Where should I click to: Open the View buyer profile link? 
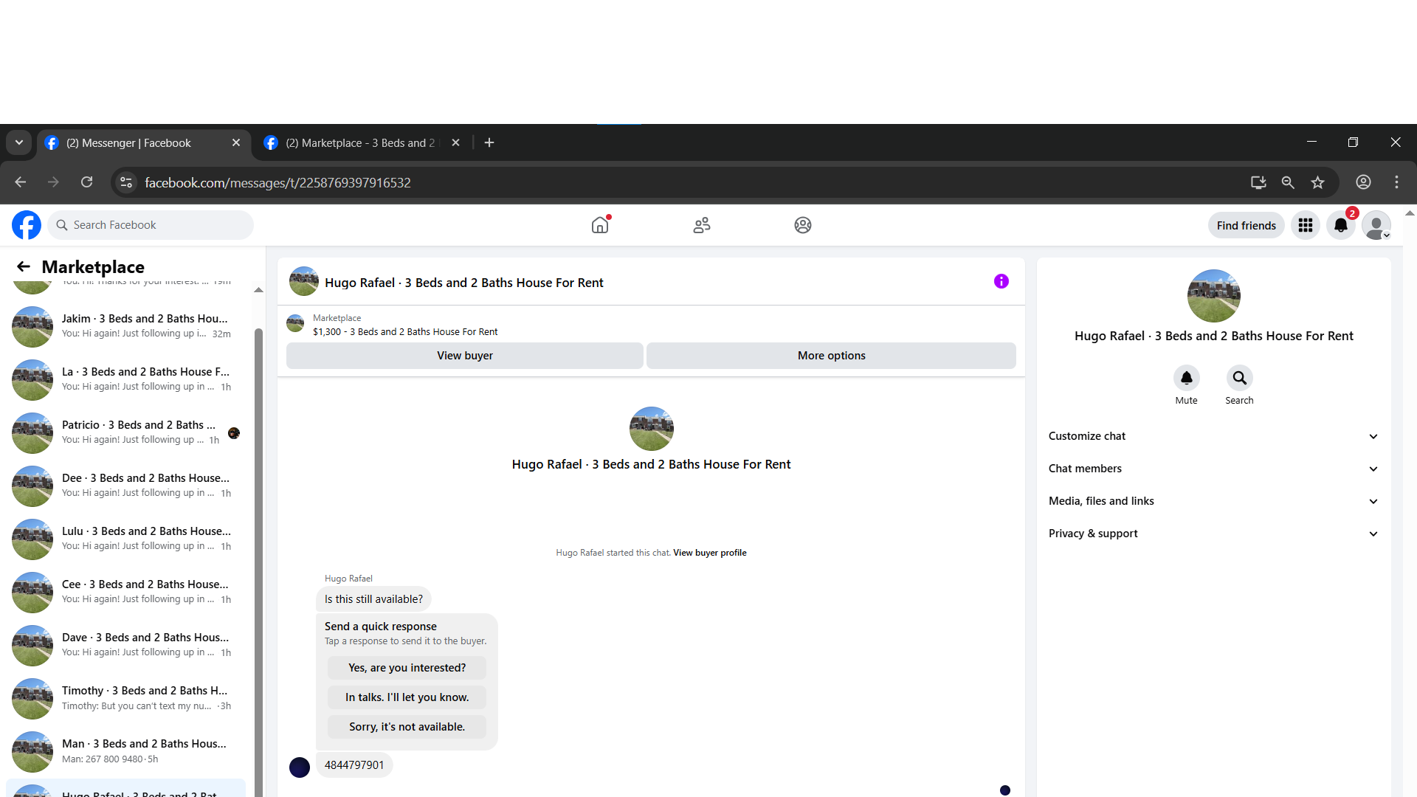710,553
